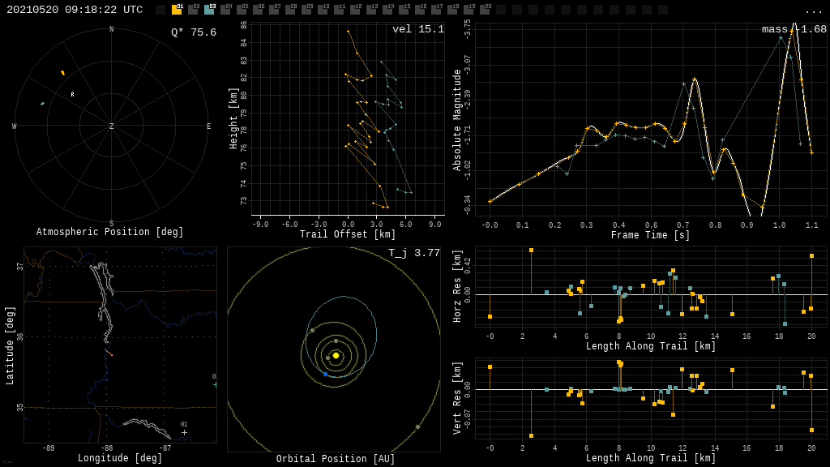Screen dimensions: 830x467
Task: Click the Atmospheric Position [deg] plot title
Action: click(x=110, y=233)
